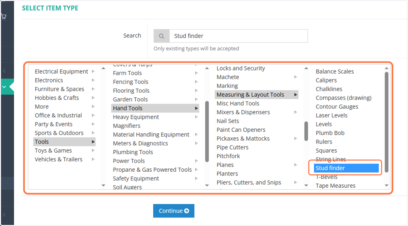Viewport: 408px width, 226px height.
Task: Pick Misc Hand Tools
Action: click(238, 103)
